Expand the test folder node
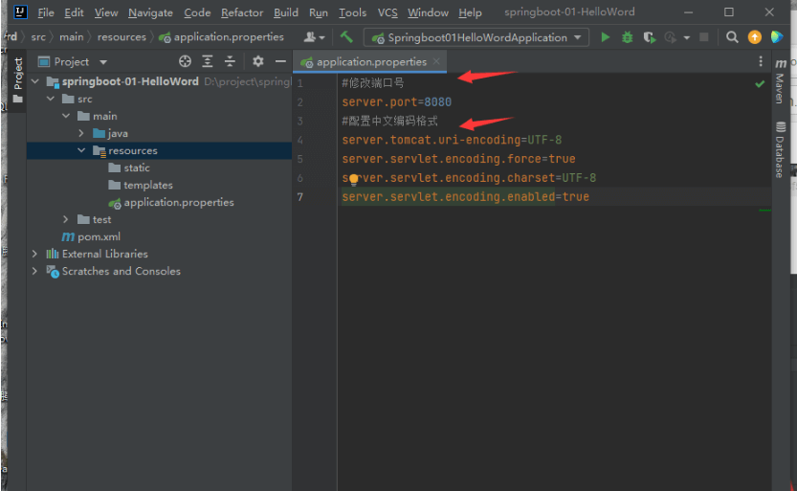This screenshot has height=491, width=797. point(66,219)
